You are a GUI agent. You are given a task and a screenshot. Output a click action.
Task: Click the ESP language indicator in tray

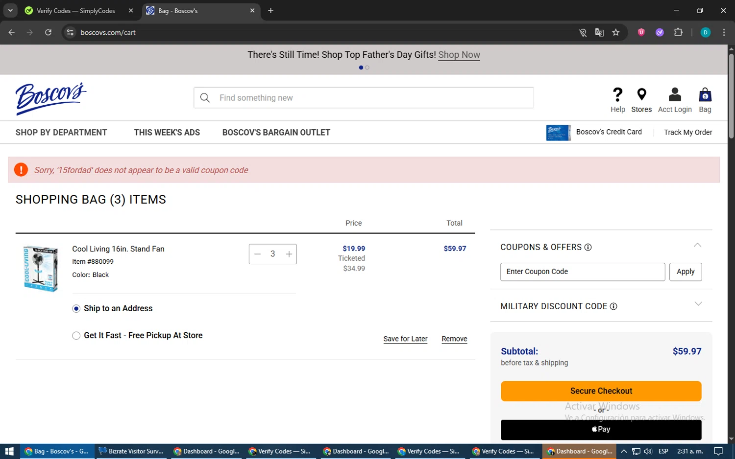click(663, 451)
